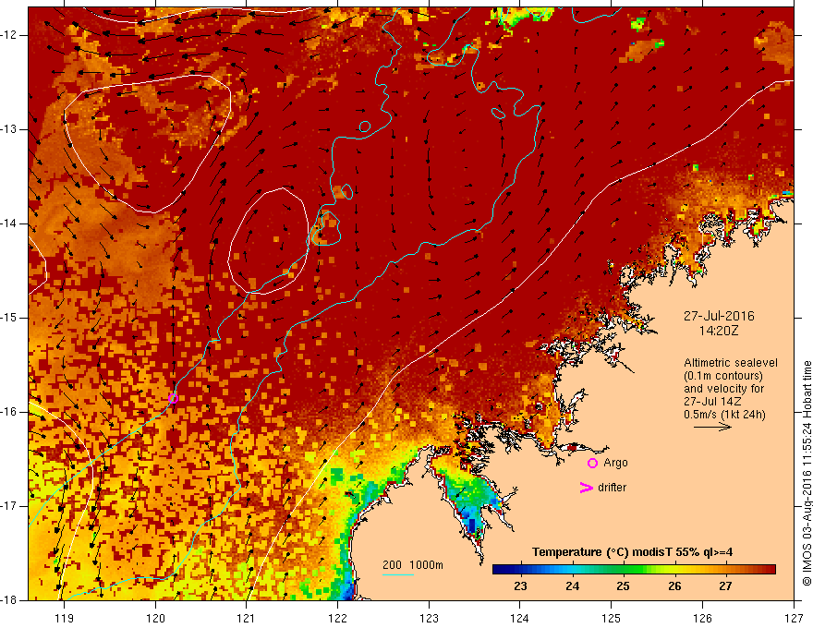Screen dimensions: 813x628
Task: Click latitude axis label -18
Action: [x=9, y=600]
